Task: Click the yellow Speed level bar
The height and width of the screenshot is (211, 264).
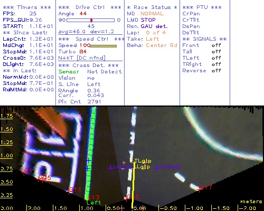Action: (103, 46)
